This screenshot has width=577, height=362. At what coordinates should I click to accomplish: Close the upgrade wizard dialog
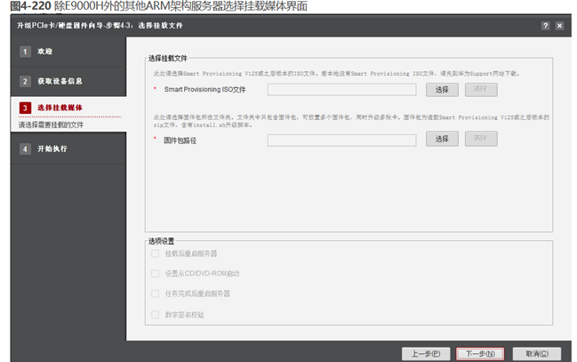click(x=559, y=26)
